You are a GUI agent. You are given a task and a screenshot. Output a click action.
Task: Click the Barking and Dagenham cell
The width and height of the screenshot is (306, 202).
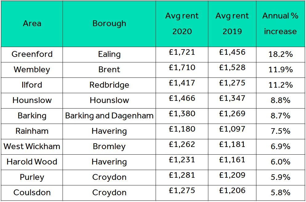pos(109,116)
